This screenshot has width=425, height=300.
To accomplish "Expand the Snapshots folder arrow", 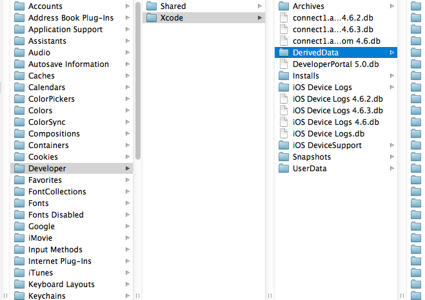I will pos(392,157).
